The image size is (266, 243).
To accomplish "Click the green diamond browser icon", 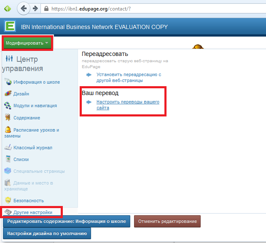I will 8,8.
